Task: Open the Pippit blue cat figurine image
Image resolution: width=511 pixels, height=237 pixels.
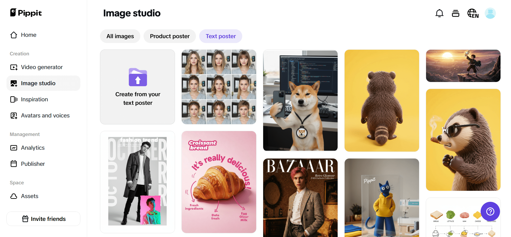Action: pyautogui.click(x=382, y=198)
